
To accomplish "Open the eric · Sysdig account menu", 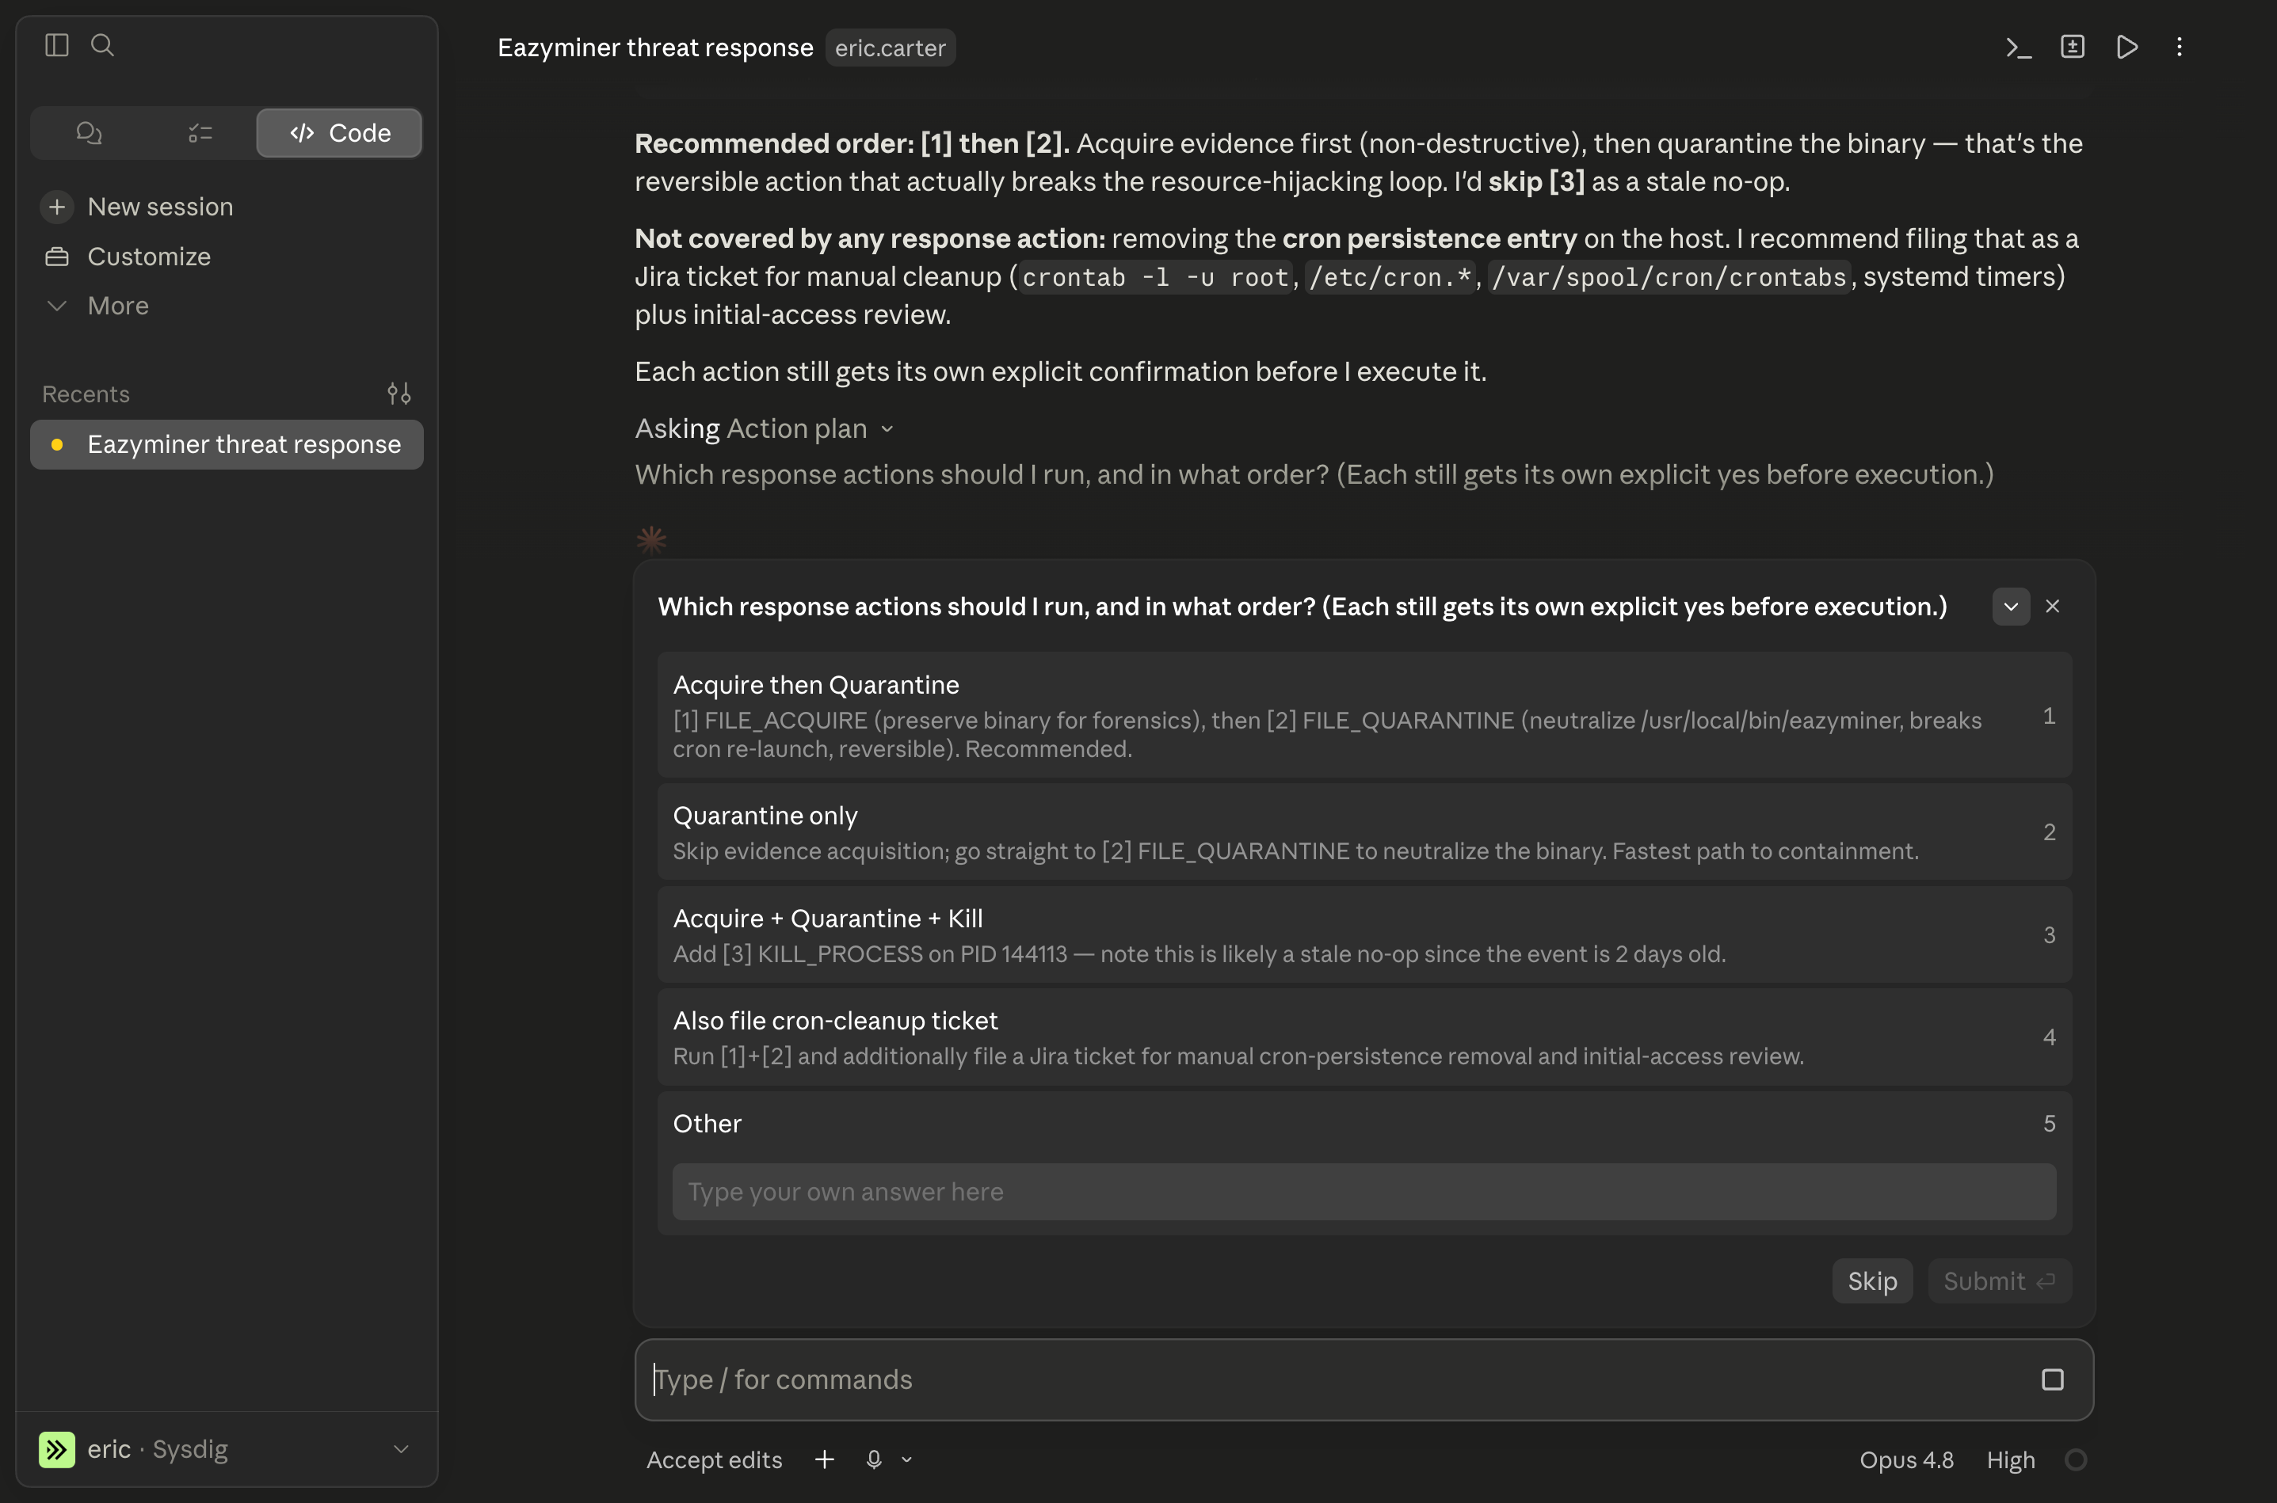I will (x=227, y=1448).
